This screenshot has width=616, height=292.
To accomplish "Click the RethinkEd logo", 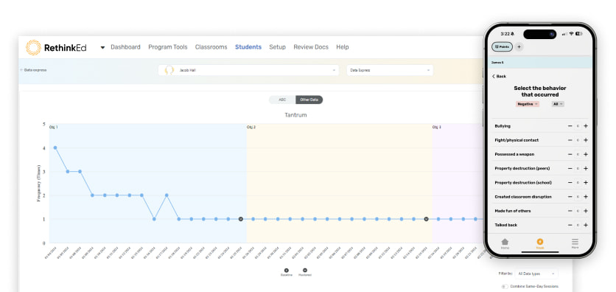I will [x=56, y=47].
